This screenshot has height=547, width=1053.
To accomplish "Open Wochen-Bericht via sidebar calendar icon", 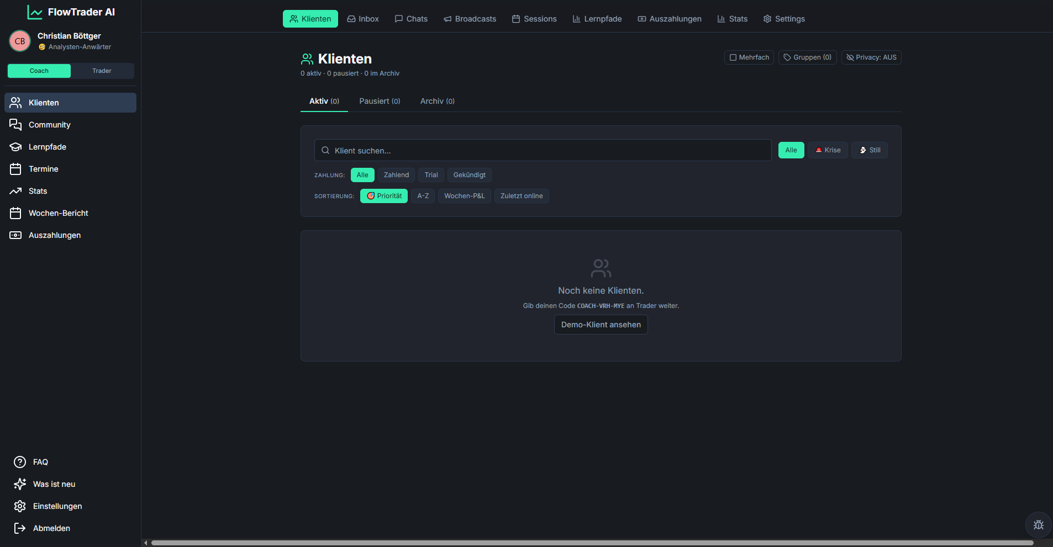I will click(15, 213).
